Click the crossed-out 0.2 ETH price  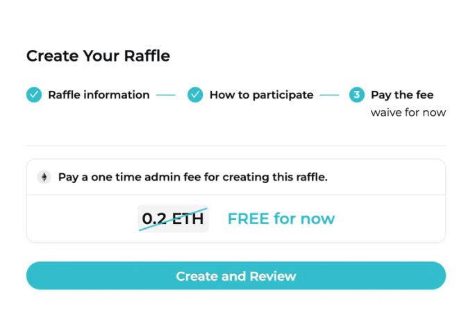click(x=173, y=218)
